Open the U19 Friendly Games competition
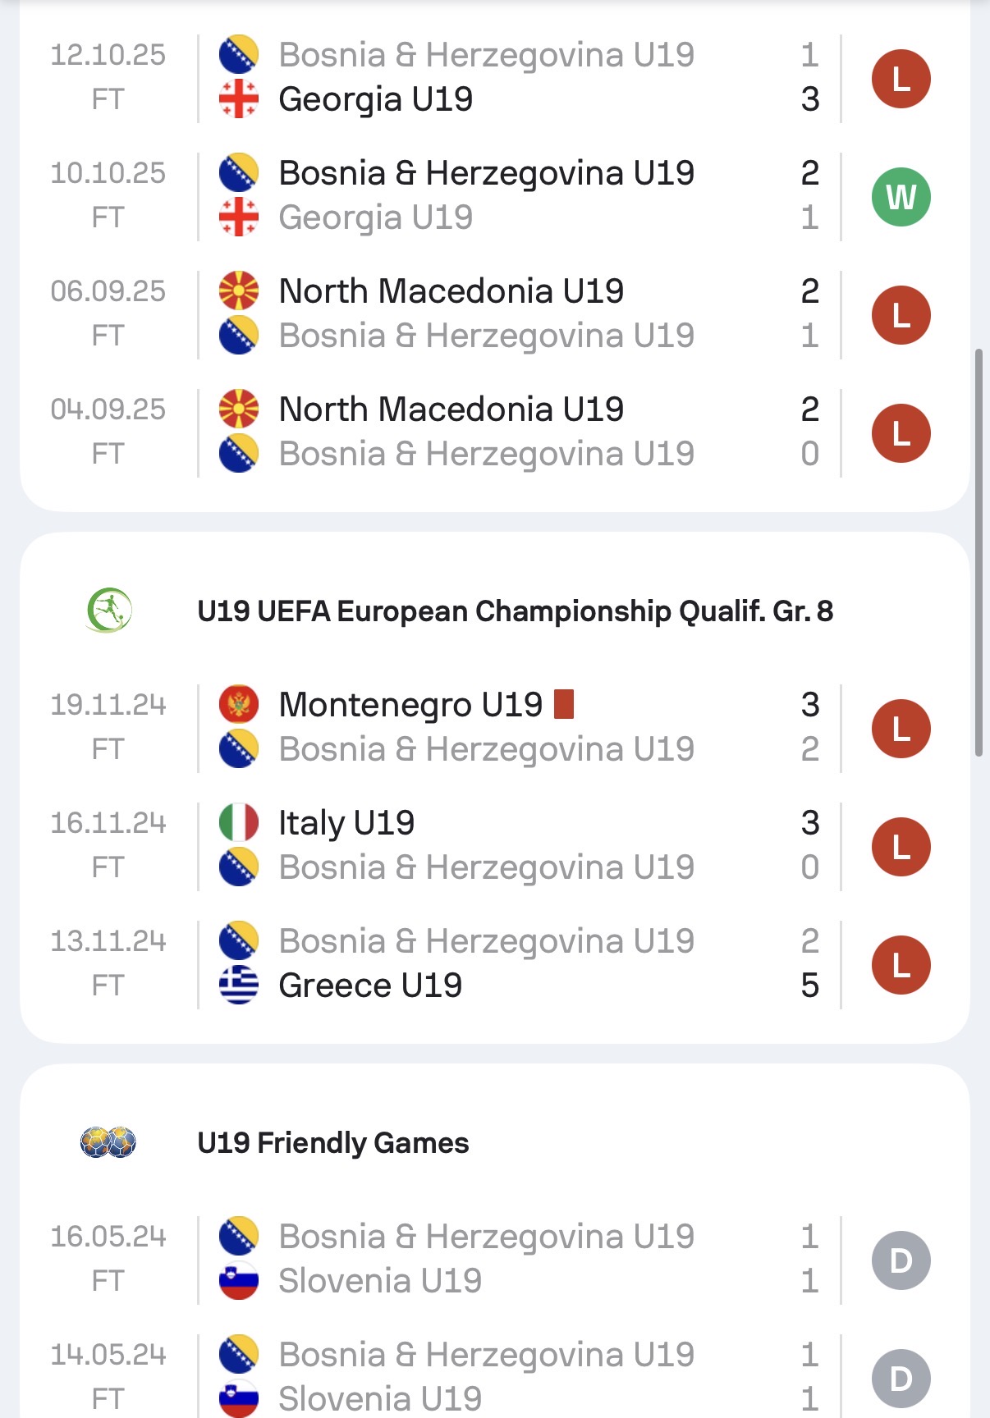The height and width of the screenshot is (1418, 990). 332,1143
